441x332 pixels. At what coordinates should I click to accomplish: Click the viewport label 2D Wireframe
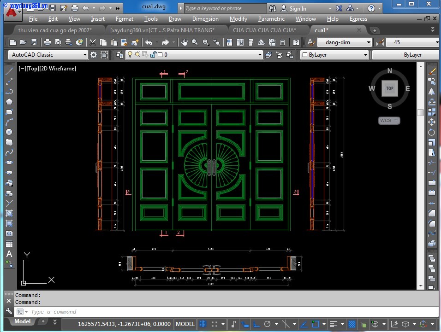pyautogui.click(x=58, y=69)
